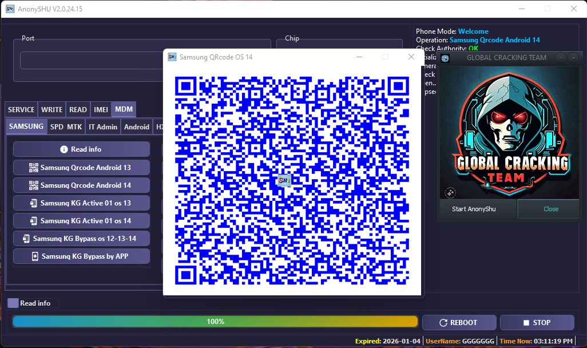Start Samsung KG Active 01 os 14
The height and width of the screenshot is (348, 587).
(x=81, y=220)
